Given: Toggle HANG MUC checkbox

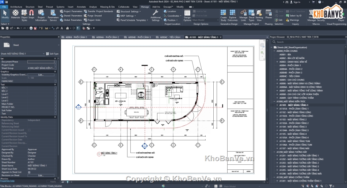Looking at the screenshot, I should tap(56, 81).
